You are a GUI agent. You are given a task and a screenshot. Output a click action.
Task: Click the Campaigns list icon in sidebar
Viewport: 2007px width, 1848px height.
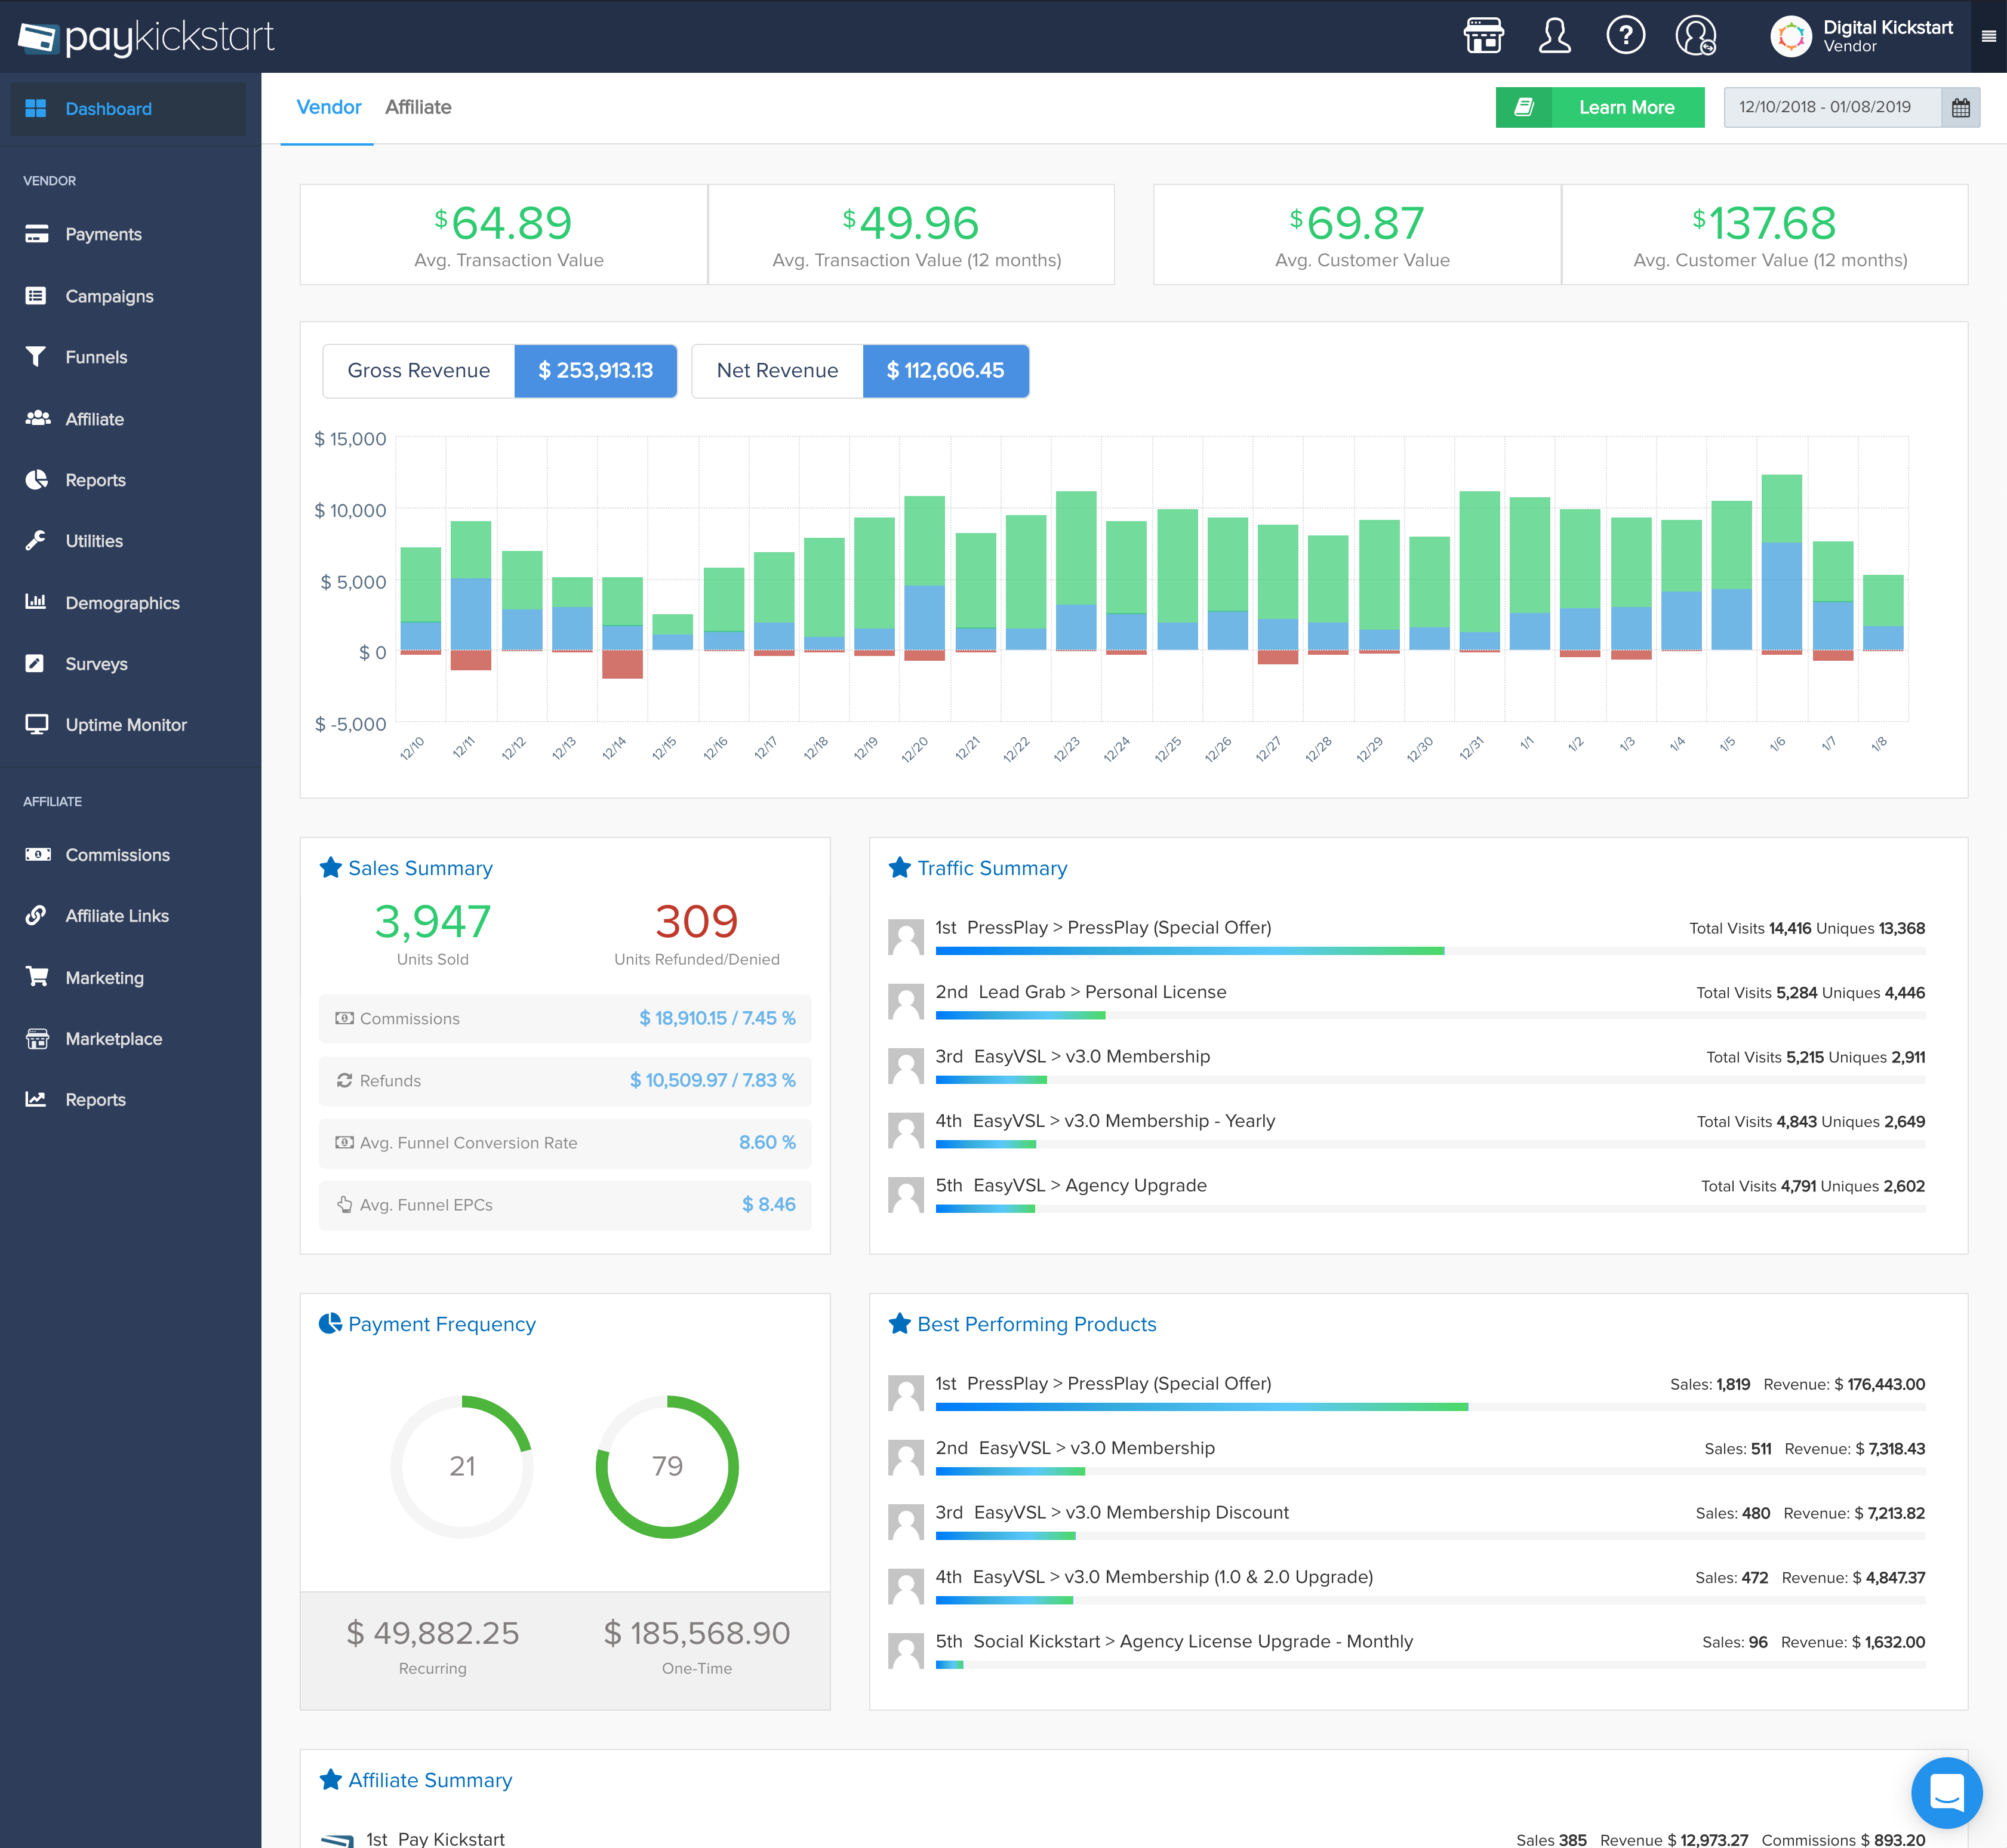pyautogui.click(x=36, y=296)
